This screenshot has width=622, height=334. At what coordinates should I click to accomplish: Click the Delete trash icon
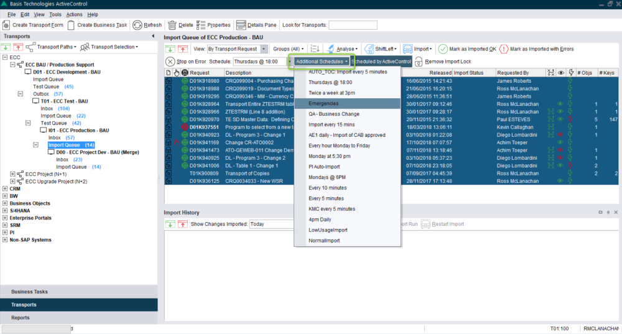(x=172, y=25)
